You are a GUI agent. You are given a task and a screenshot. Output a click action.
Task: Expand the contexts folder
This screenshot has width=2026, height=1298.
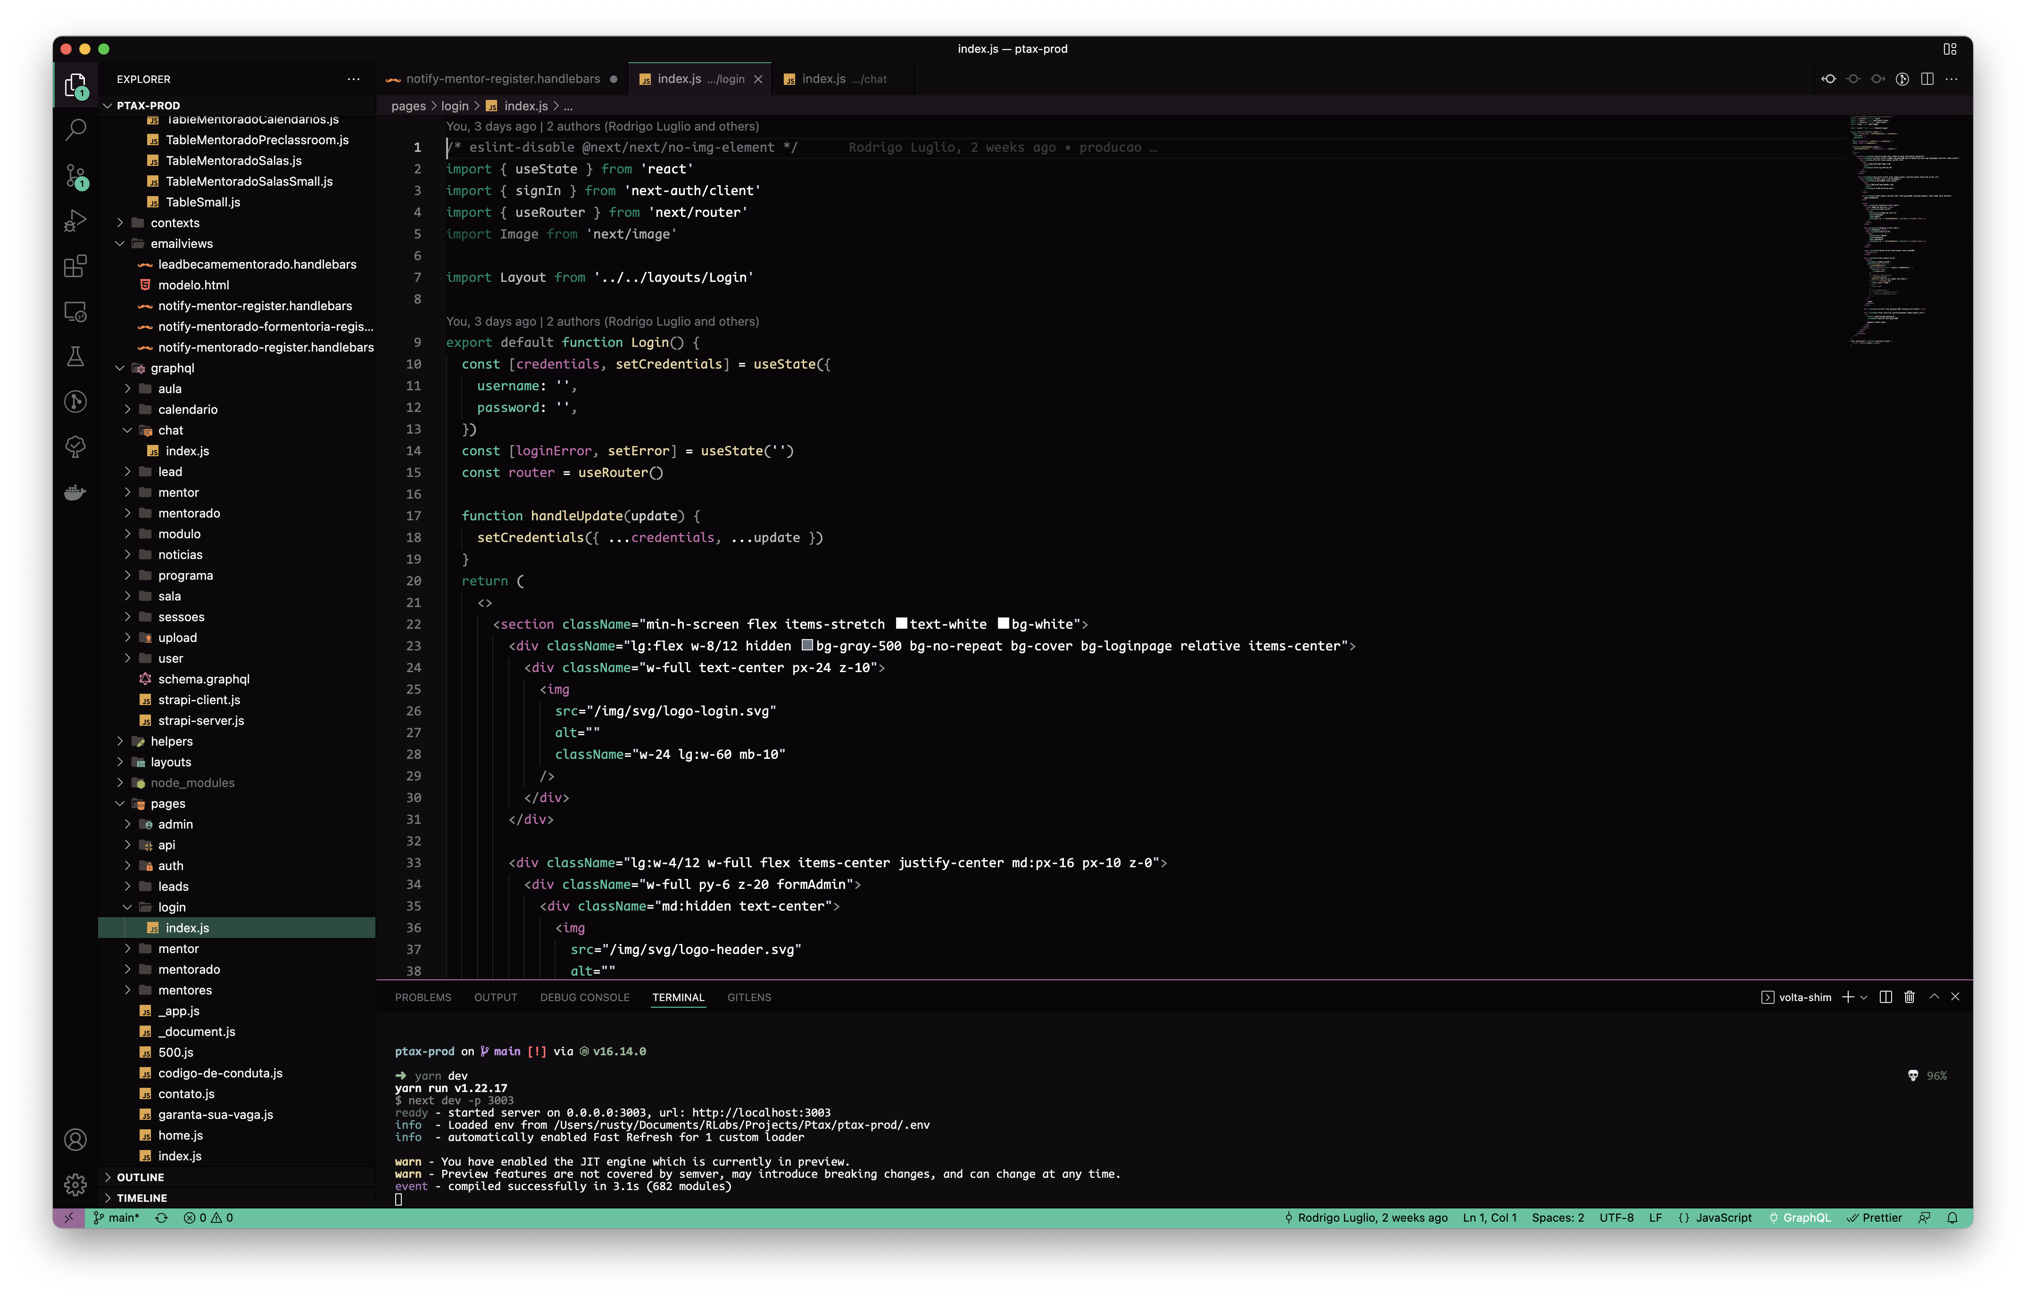[174, 222]
